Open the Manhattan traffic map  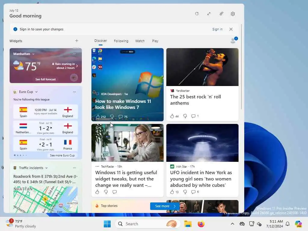[46, 200]
